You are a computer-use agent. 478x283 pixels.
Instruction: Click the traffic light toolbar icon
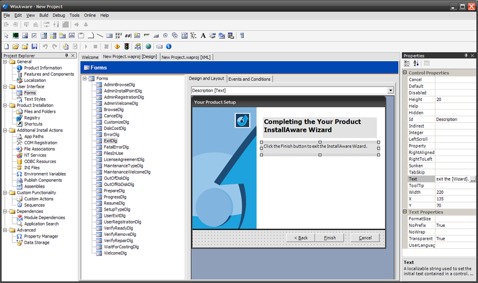point(127,47)
